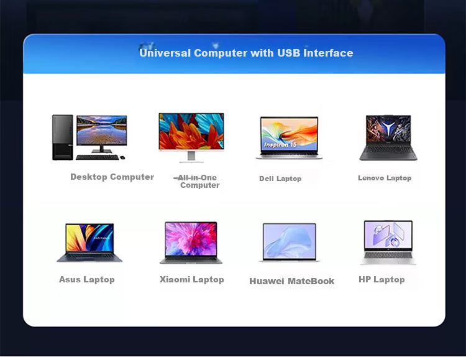Click the "HP Laptop" label
This screenshot has height=357, width=466.
[381, 279]
